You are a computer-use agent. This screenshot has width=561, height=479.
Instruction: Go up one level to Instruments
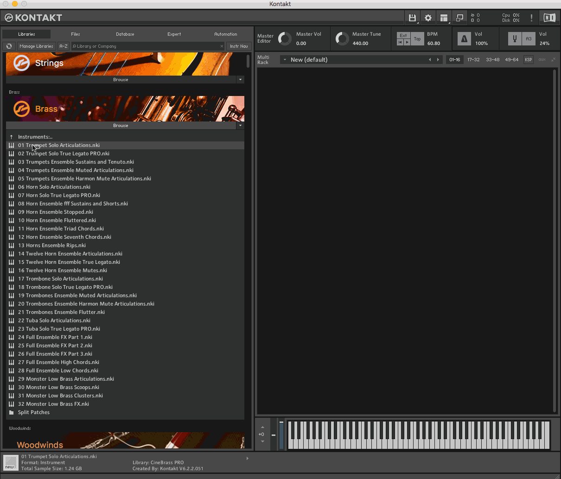[11, 137]
